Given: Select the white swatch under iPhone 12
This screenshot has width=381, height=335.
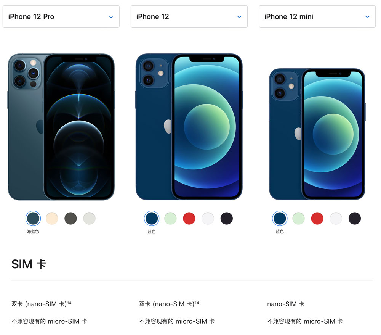Looking at the screenshot, I should (208, 218).
